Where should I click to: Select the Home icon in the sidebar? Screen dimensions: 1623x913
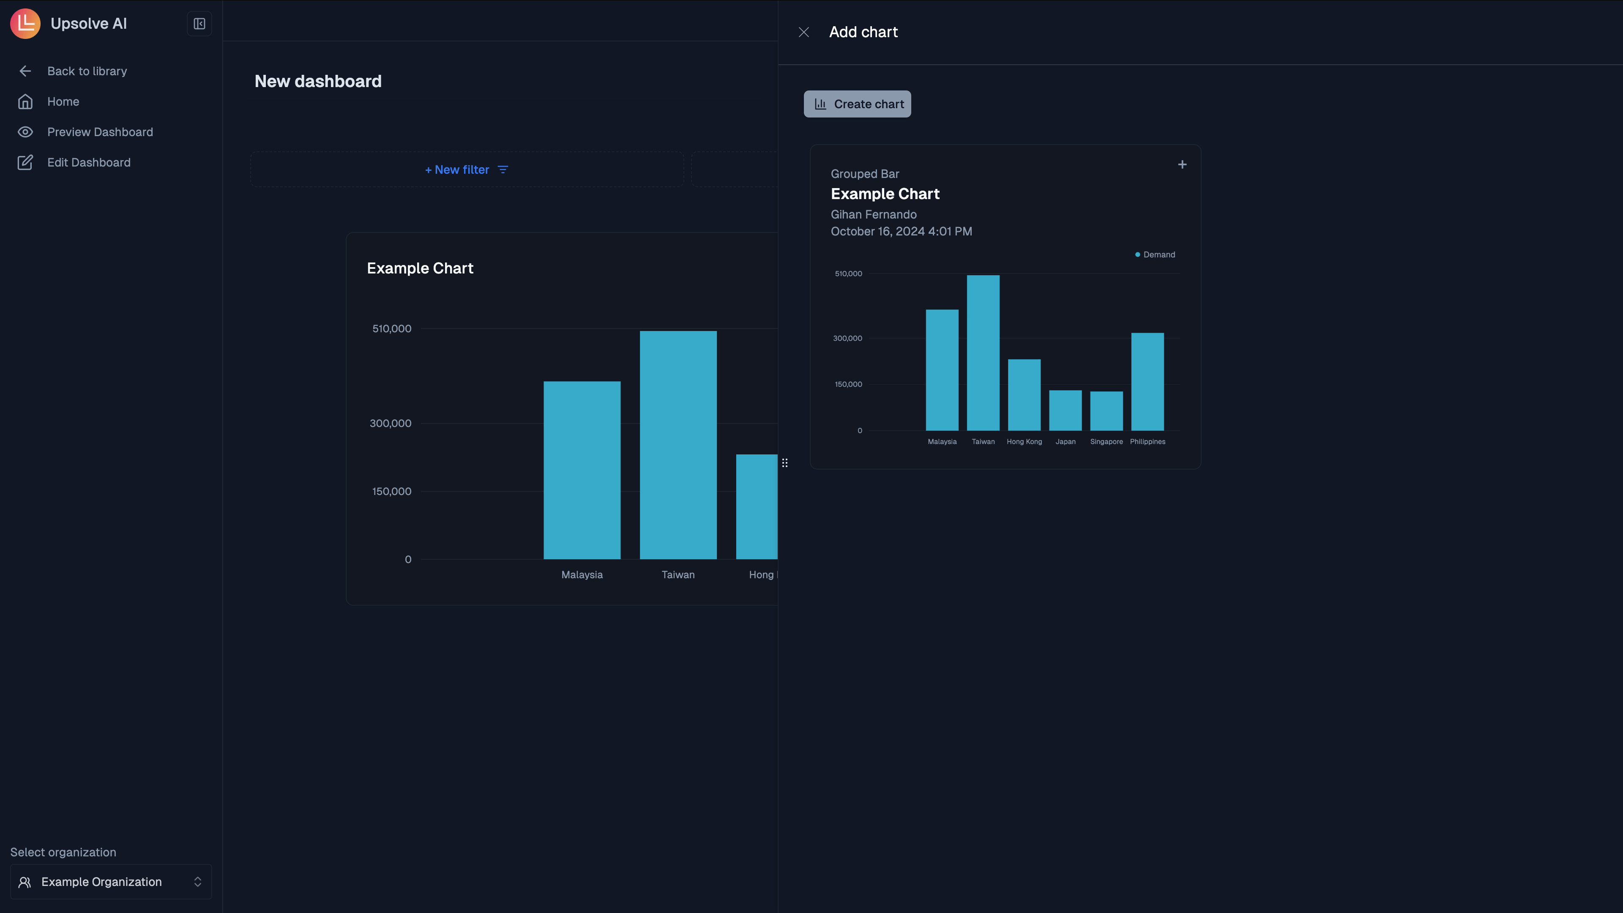[x=25, y=101]
